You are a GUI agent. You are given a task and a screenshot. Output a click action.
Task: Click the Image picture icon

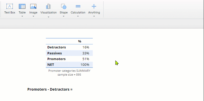click(33, 6)
